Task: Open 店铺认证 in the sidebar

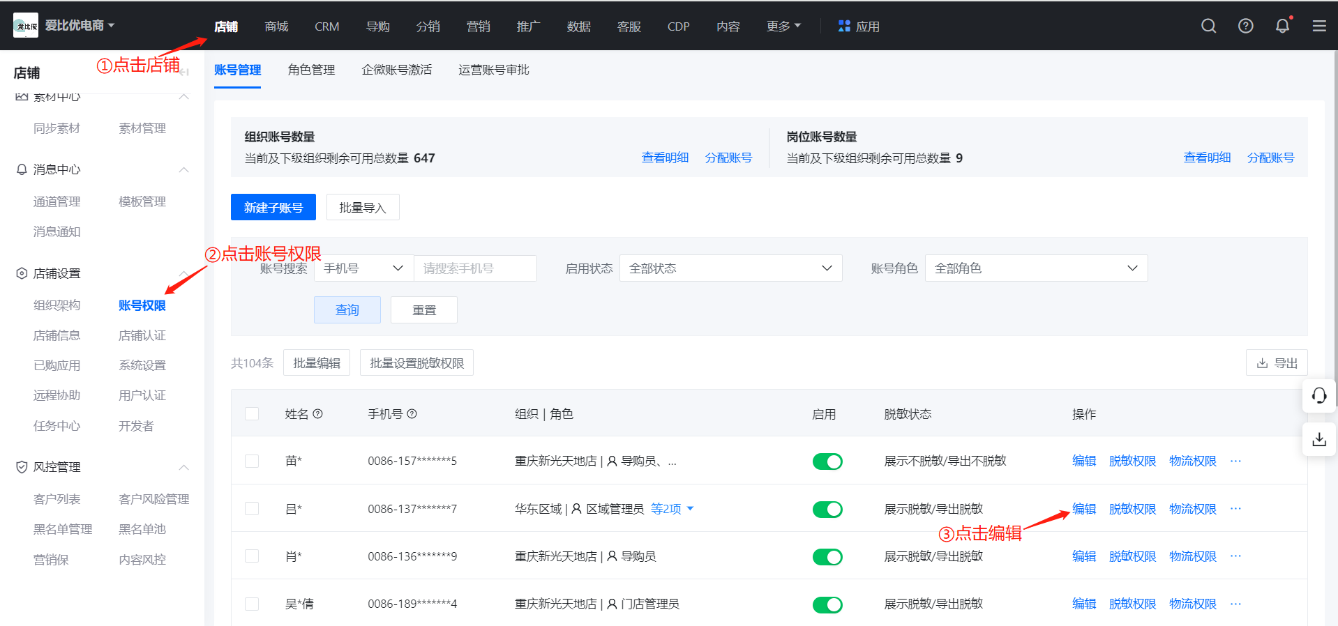Action: (142, 335)
